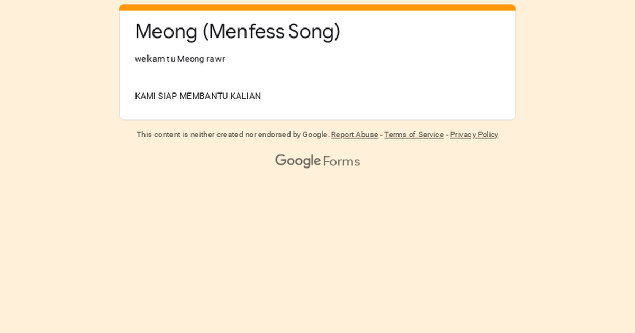Click the hyphen before Privacy Policy
This screenshot has width=635, height=333.
point(447,135)
